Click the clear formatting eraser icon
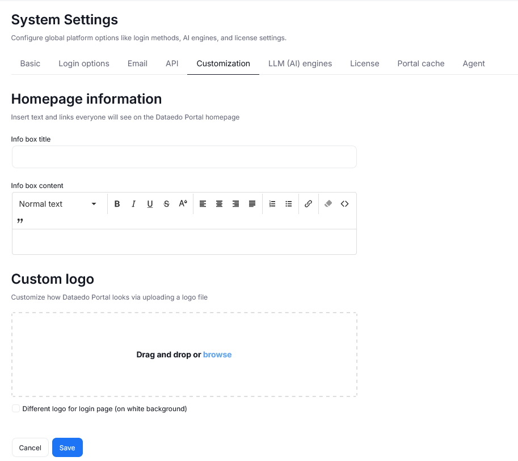Screen dimensions: 518x461 (328, 203)
